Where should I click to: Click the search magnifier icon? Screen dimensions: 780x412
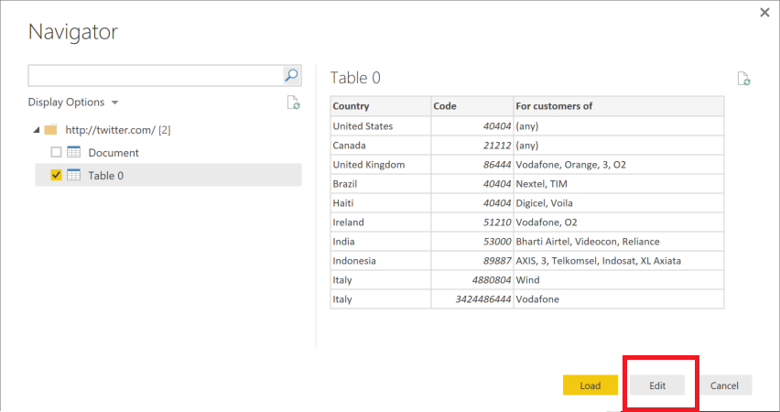click(x=291, y=75)
